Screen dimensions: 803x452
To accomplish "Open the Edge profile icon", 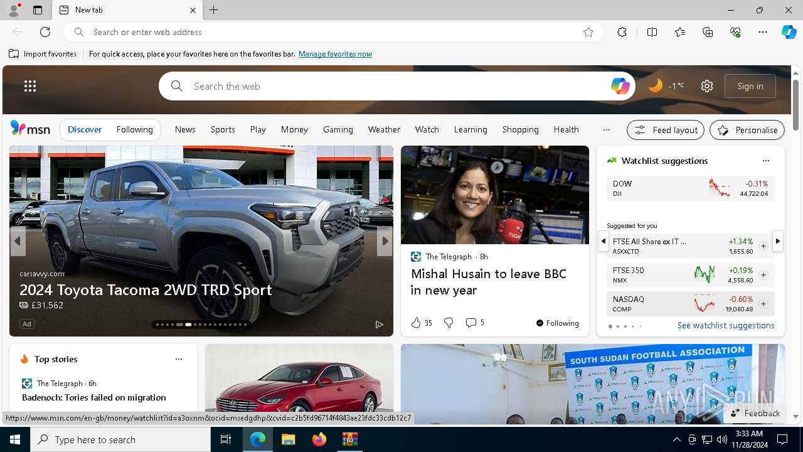I will tap(14, 10).
